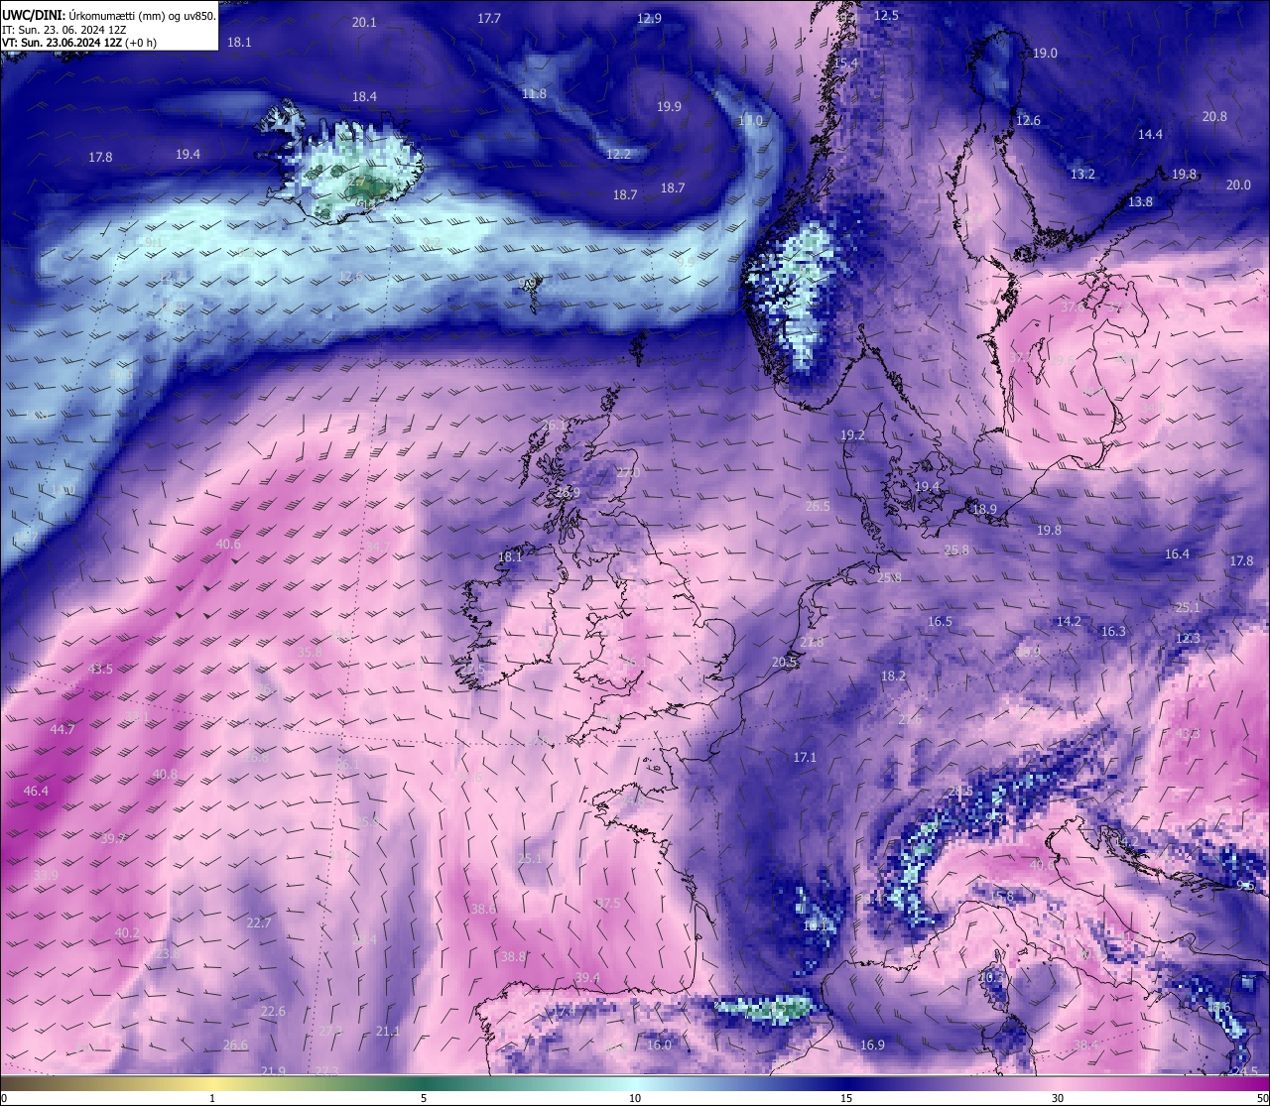The image size is (1270, 1106).
Task: Click the map value '16.0'
Action: [659, 1045]
